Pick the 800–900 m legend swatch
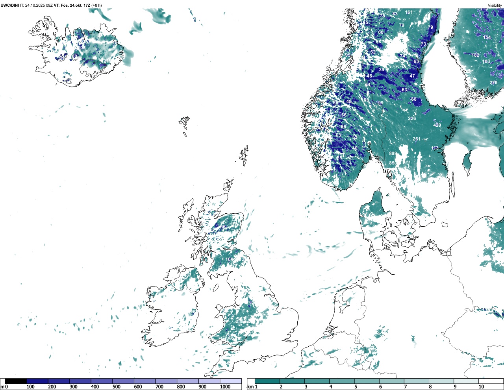Screen dimensions: 504x390 188,381
